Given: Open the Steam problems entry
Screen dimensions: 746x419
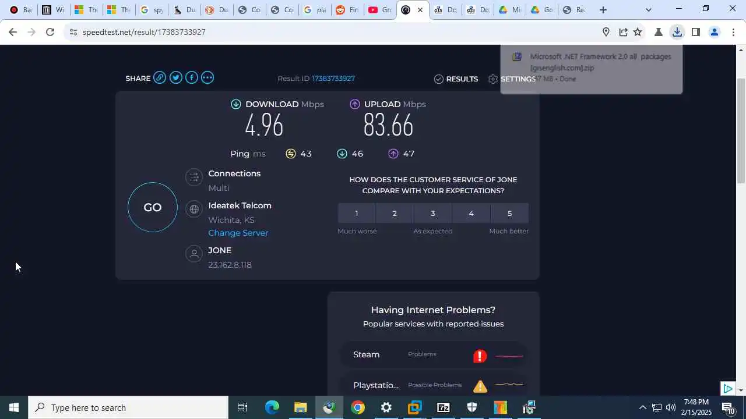Looking at the screenshot, I should pos(433,355).
